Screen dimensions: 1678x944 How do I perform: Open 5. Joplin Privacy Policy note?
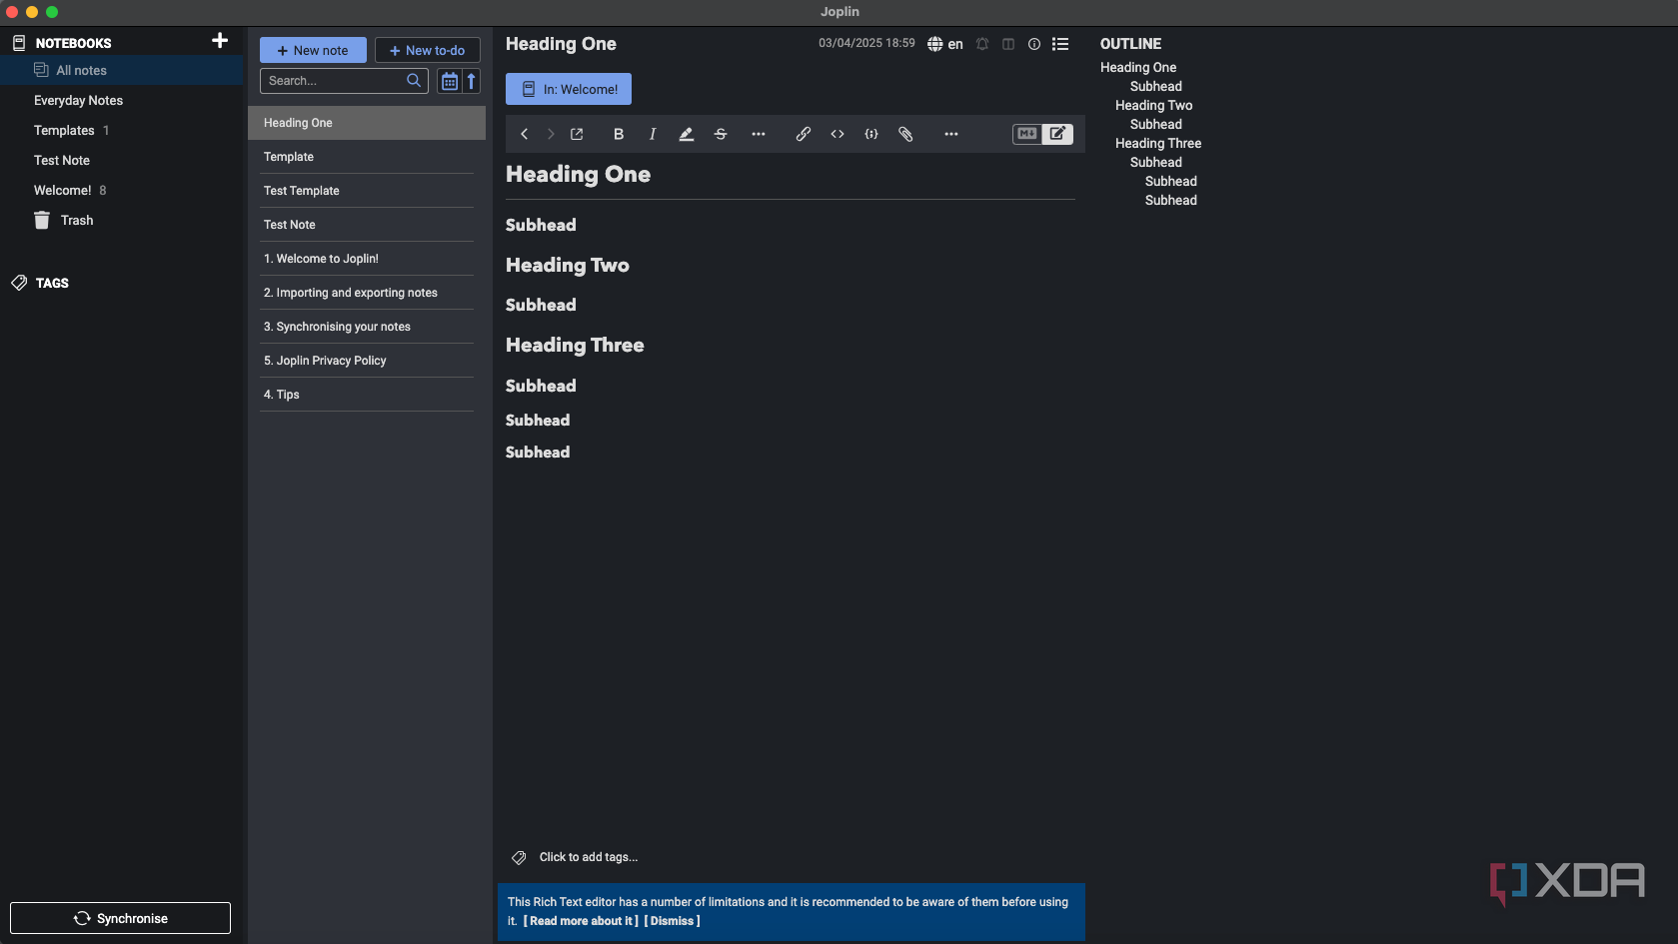click(367, 361)
